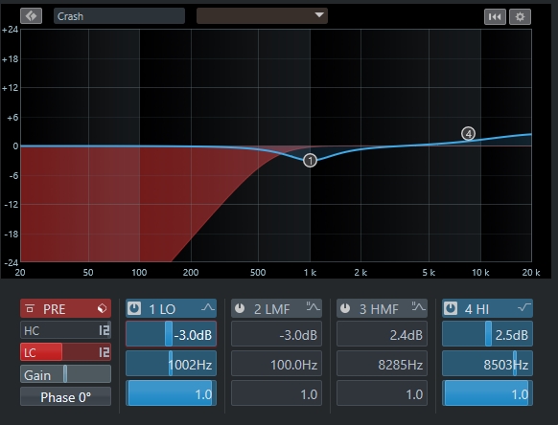
Task: Click the 1 LO band header label
Action: tap(162, 309)
